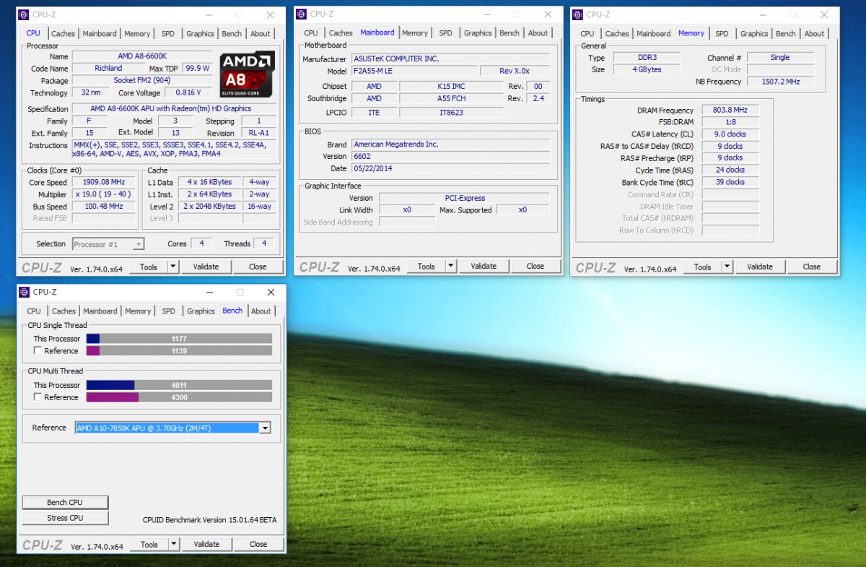Click the Multiplier value 'x 19.0 ( 19 - 40 )'
866x567 pixels.
(x=104, y=194)
